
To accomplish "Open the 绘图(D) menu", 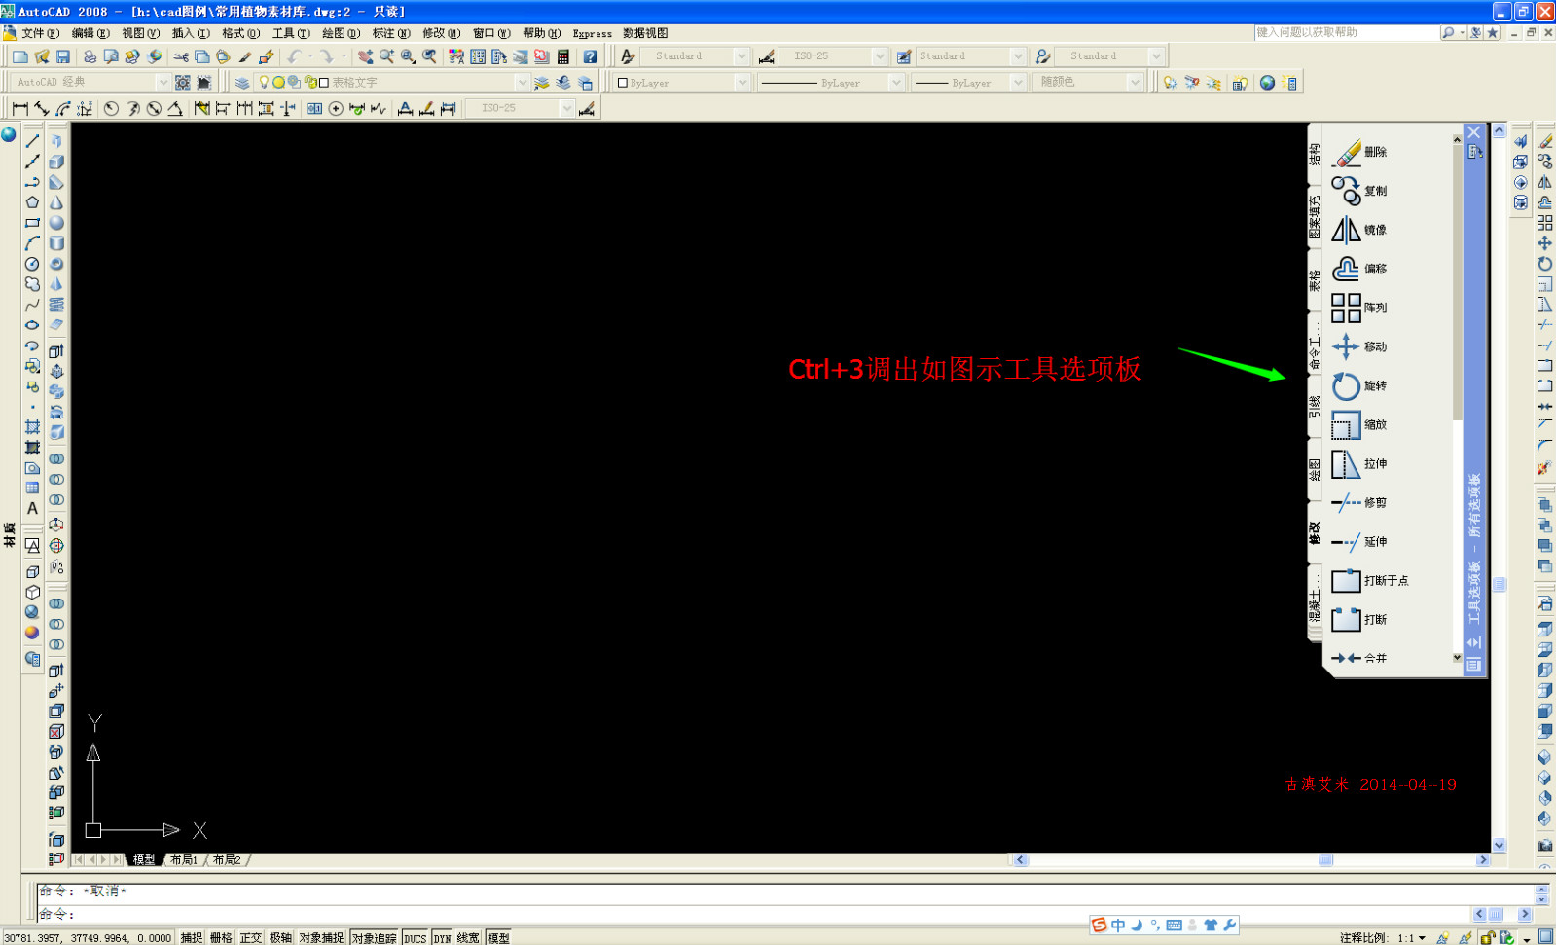I will tap(341, 33).
